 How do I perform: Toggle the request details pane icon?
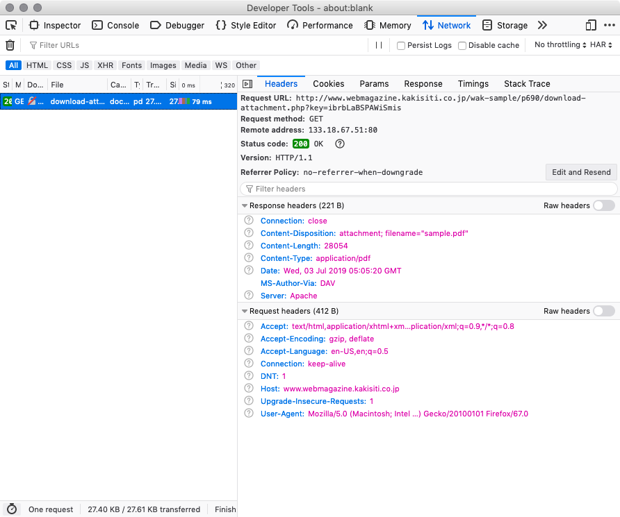click(247, 84)
